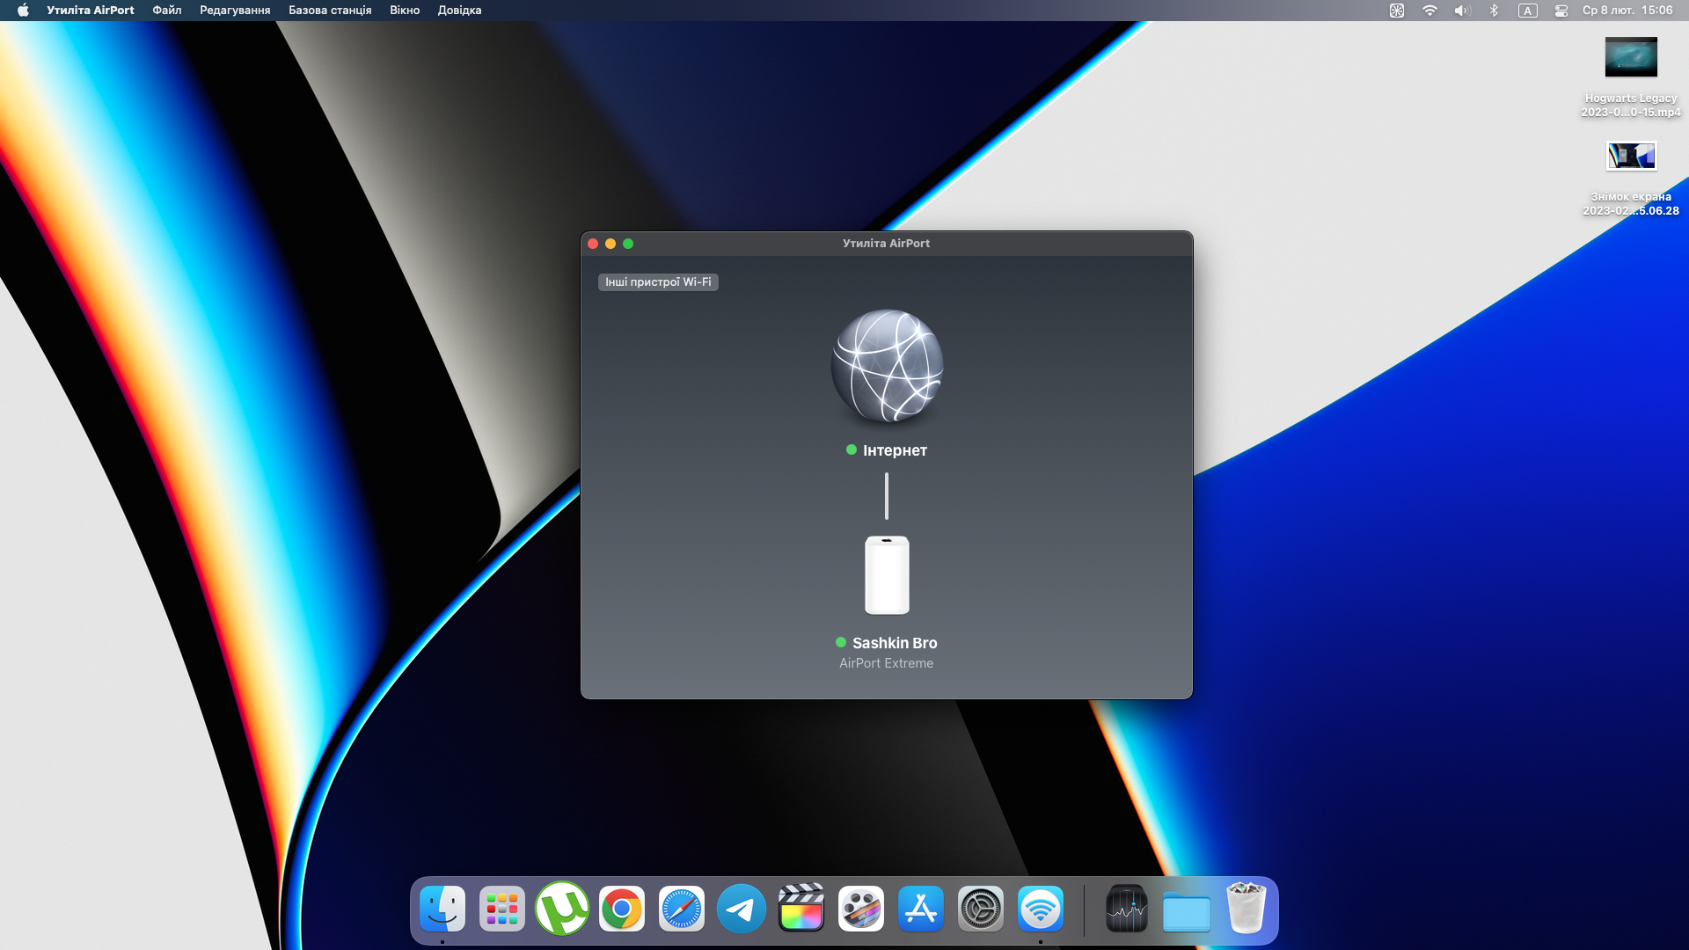This screenshot has height=950, width=1689.
Task: Open AirPort Utility icon in Dock
Action: 1041,910
